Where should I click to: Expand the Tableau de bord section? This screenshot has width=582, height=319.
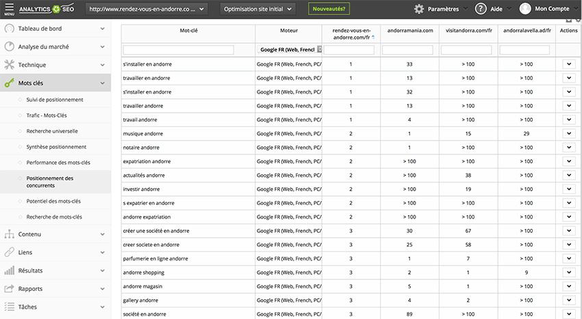click(x=102, y=29)
